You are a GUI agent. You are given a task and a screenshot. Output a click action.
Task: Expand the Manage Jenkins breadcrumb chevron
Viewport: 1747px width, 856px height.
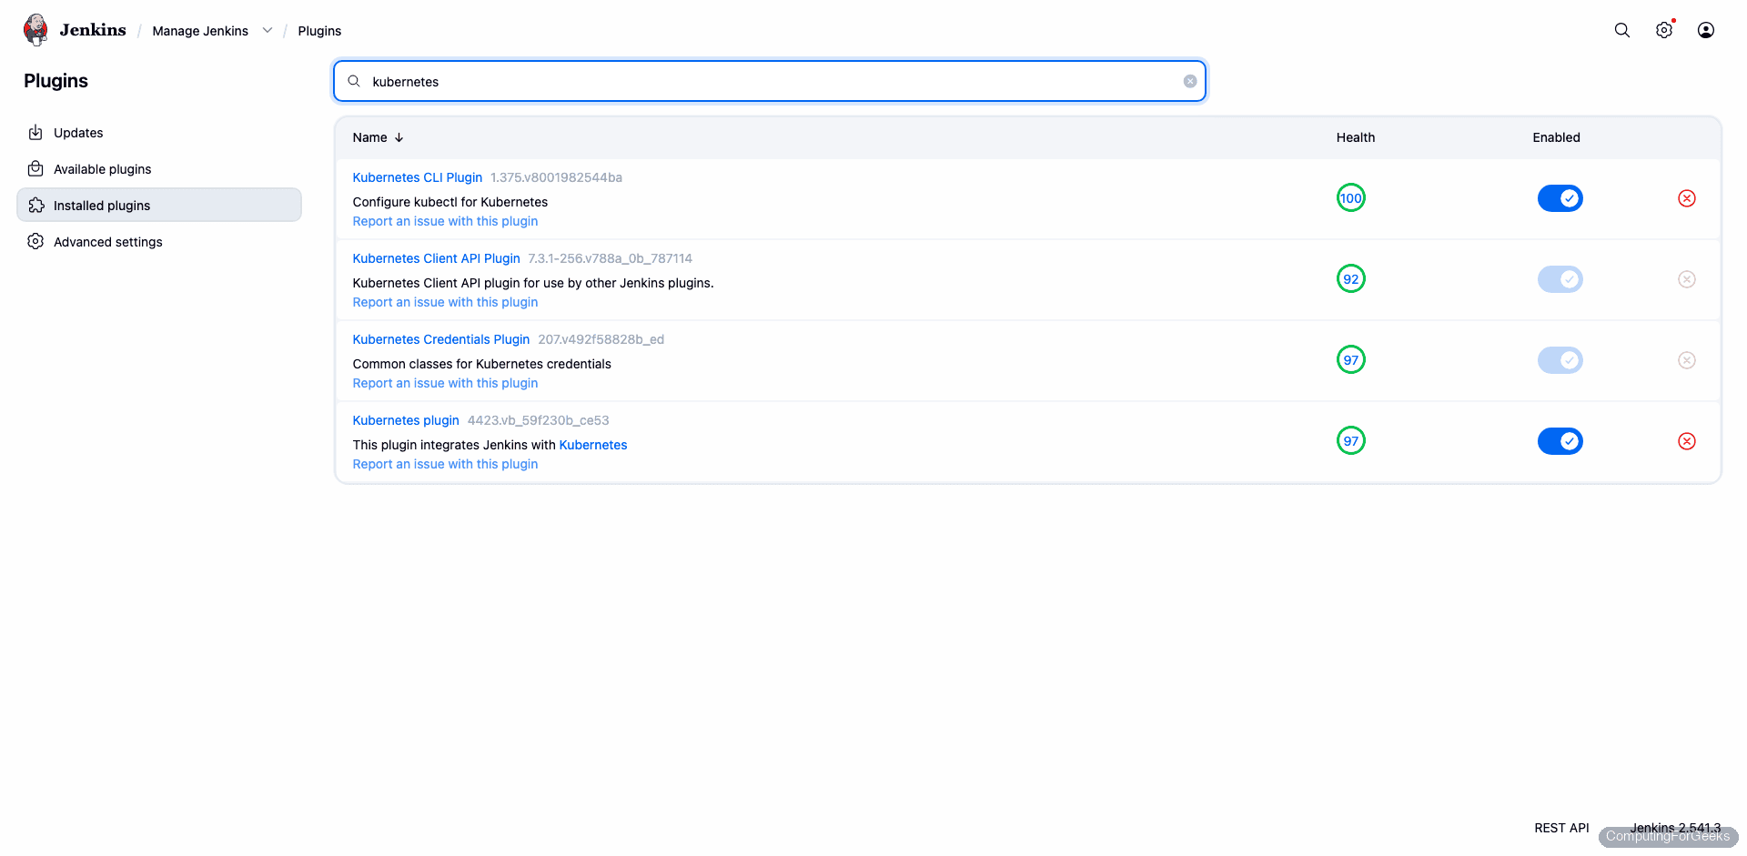[268, 30]
